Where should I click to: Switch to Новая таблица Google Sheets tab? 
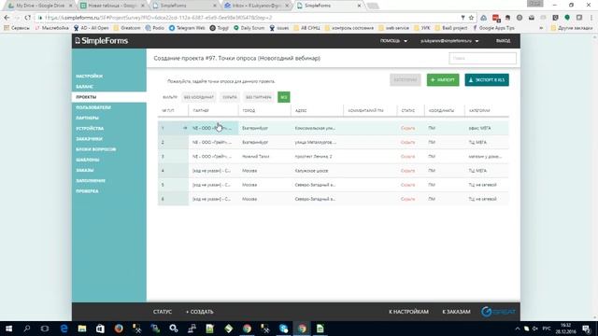[x=112, y=6]
